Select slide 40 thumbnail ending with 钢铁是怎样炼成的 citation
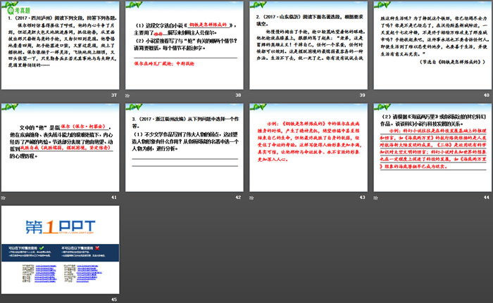Viewport: 493px width, 303px height. click(x=432, y=45)
